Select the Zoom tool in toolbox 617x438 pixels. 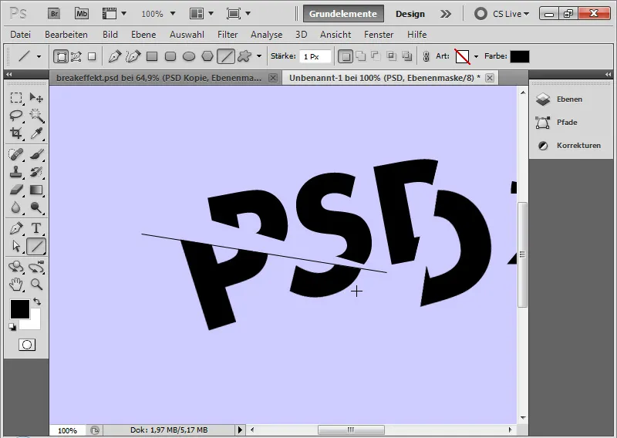coord(36,285)
